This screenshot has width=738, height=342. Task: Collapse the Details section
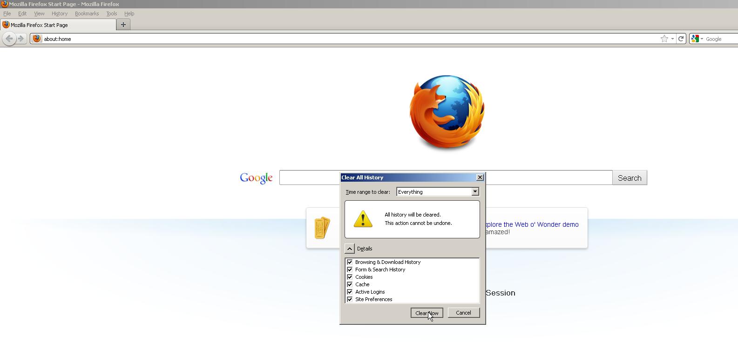350,249
